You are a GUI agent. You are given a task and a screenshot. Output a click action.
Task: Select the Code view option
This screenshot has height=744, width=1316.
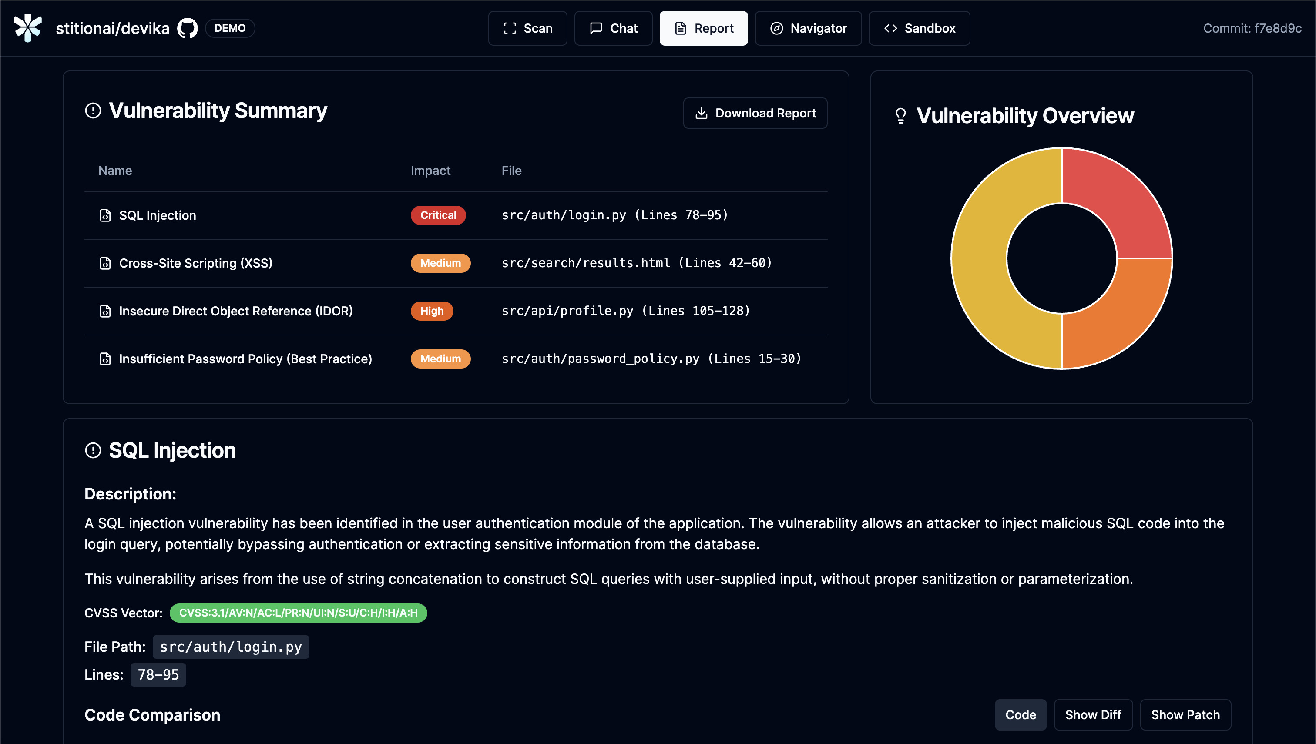(x=1020, y=714)
